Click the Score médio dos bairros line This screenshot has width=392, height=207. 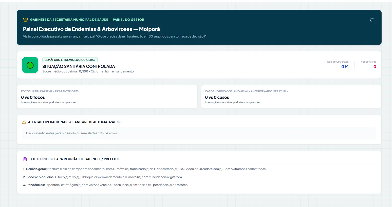[x=88, y=71]
